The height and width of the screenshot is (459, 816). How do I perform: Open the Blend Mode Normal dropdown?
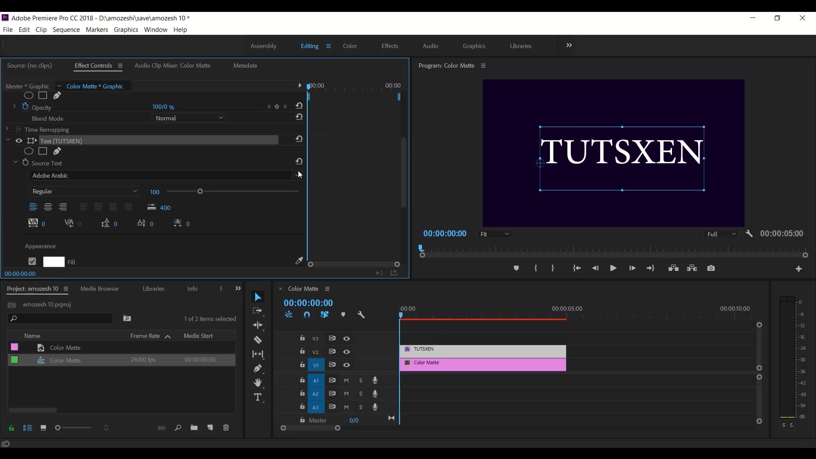pos(189,118)
